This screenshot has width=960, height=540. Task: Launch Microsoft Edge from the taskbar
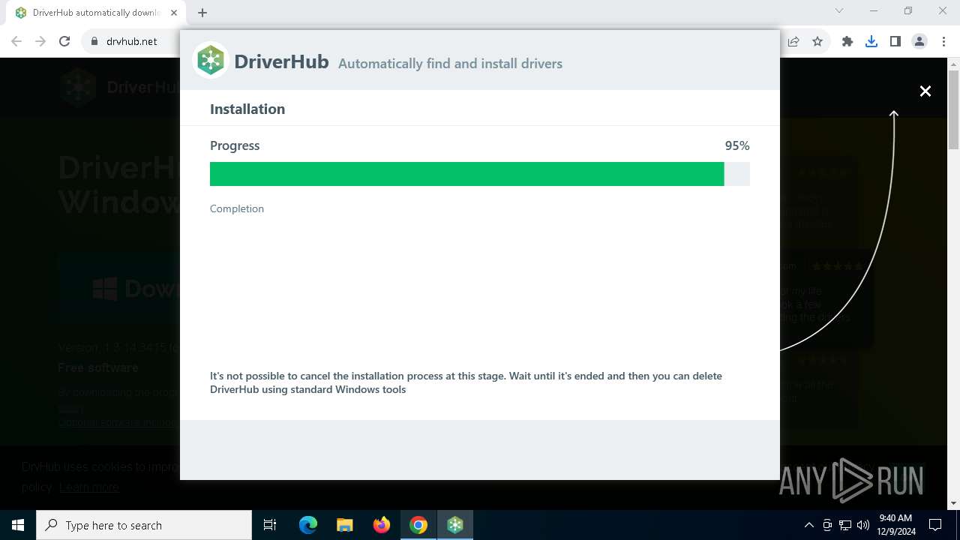click(308, 525)
